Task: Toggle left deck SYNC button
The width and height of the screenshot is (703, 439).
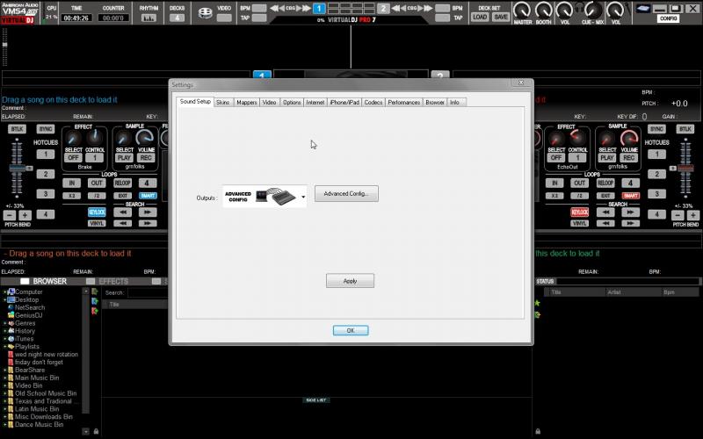Action: pyautogui.click(x=46, y=129)
